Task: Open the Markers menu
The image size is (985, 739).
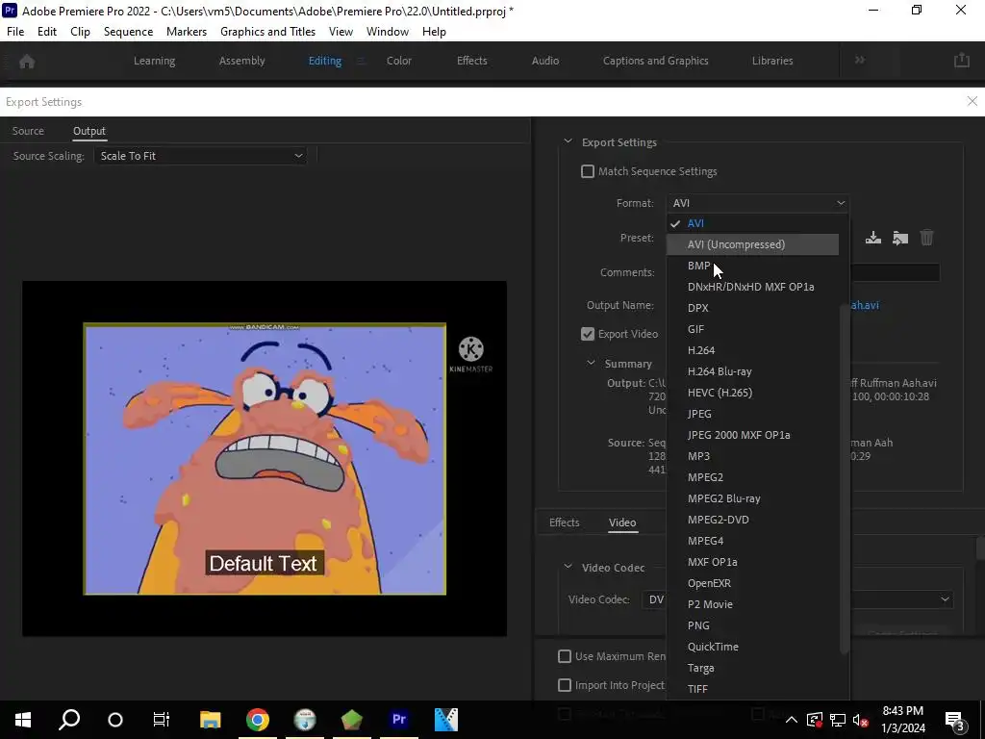Action: click(x=187, y=32)
